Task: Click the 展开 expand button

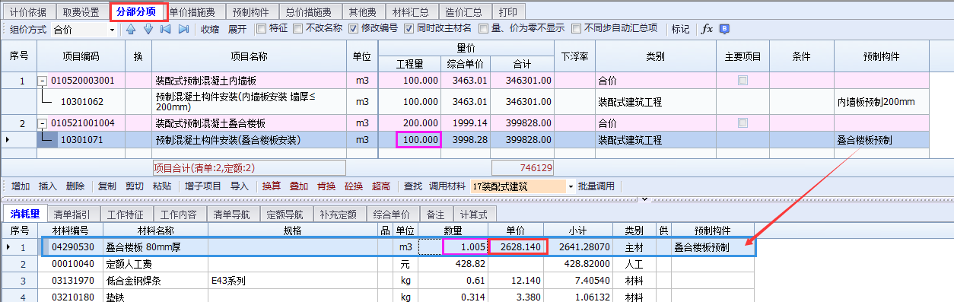Action: (237, 29)
